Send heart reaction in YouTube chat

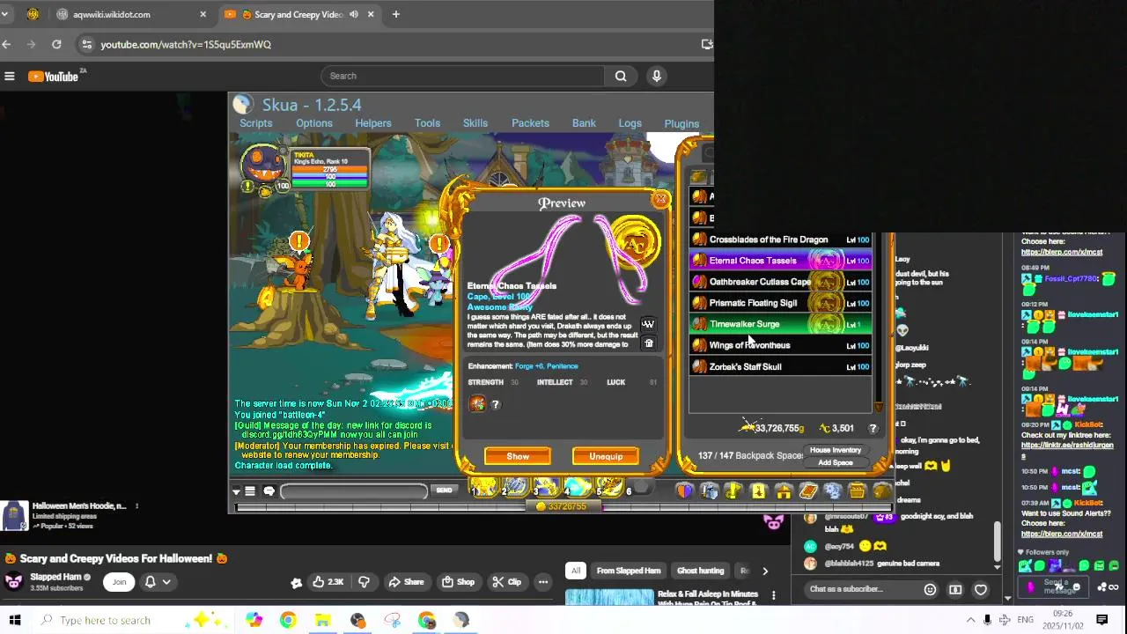coord(981,589)
